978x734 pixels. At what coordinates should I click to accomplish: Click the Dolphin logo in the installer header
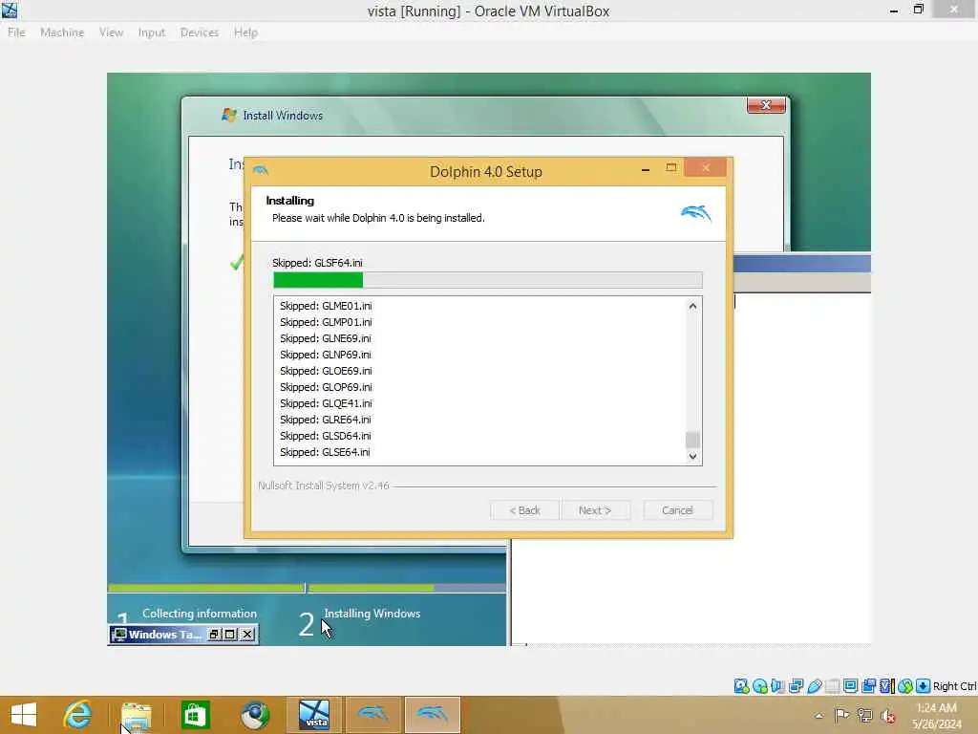click(x=696, y=213)
